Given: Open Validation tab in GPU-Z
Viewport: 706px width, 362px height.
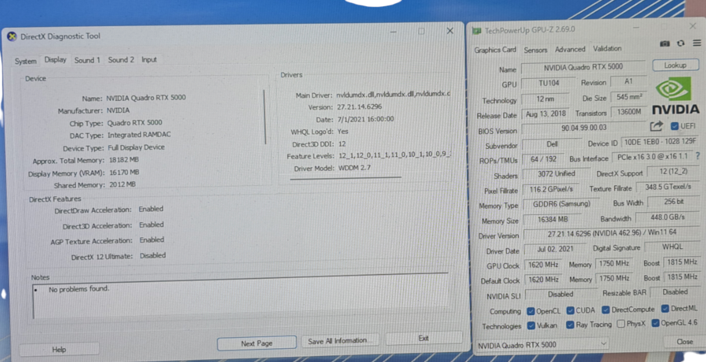Looking at the screenshot, I should (x=608, y=49).
